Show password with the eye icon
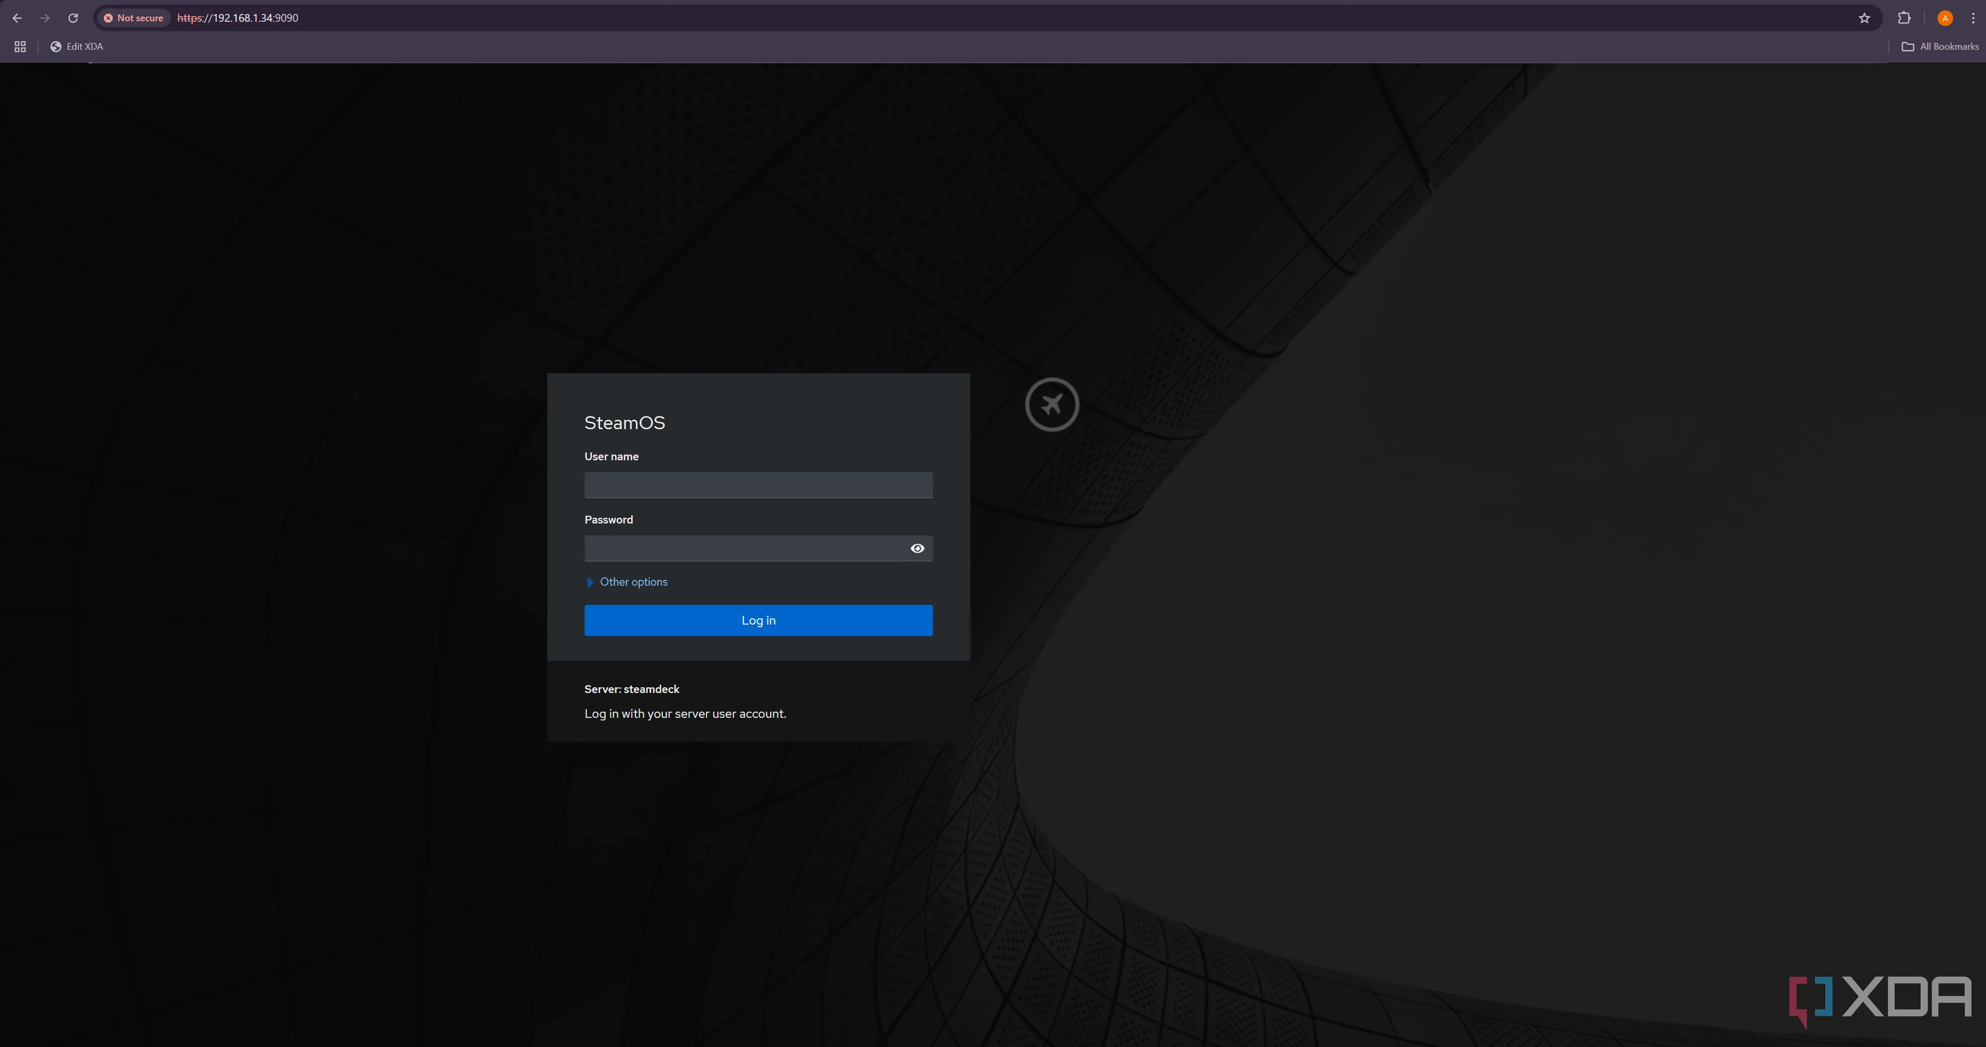Screen dimensions: 1986x1047 917,548
